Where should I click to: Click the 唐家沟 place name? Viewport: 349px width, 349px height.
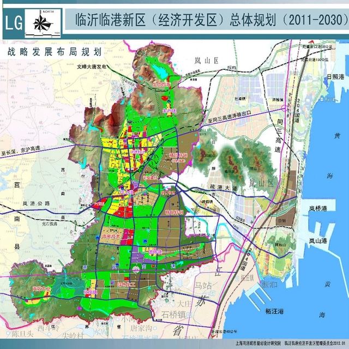pos(141,328)
